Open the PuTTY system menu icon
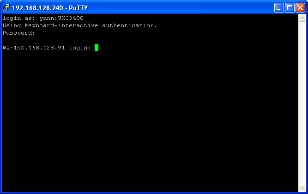This screenshot has width=308, height=194. [x=6, y=8]
